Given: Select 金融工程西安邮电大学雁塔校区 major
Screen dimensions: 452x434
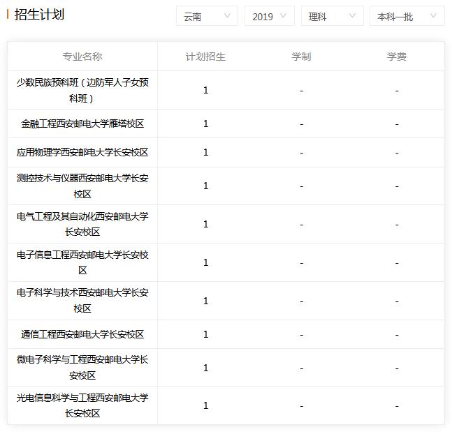Looking at the screenshot, I should coord(82,124).
